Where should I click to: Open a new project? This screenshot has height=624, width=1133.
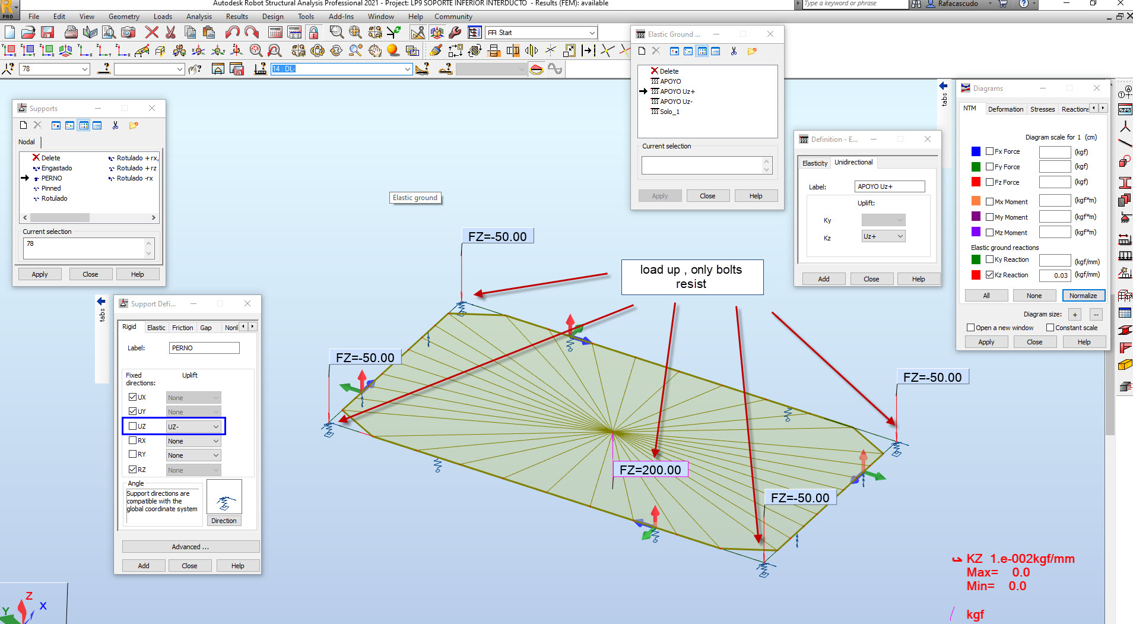(8, 31)
